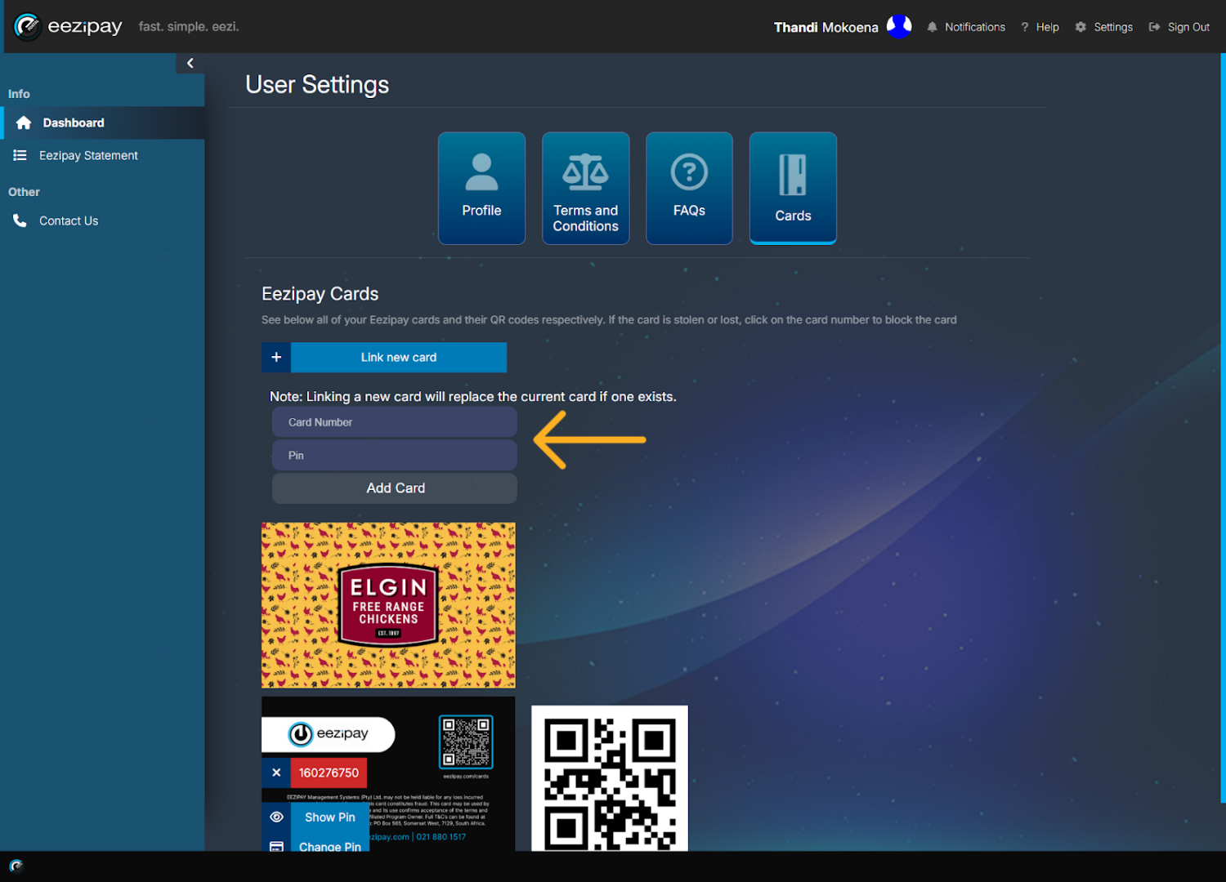Click the Add Card button
Screen dimensions: 1226x882
(x=394, y=488)
